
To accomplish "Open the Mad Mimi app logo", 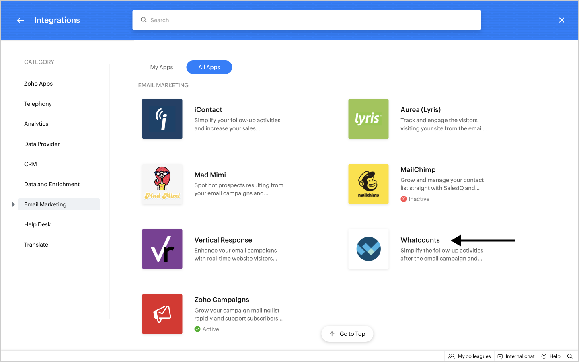I will coord(162,184).
